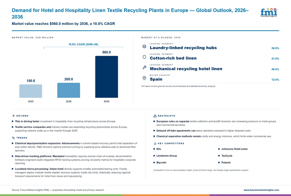Click the 48.0% share value
This screenshot has height=196, width=291.
(x=275, y=69)
